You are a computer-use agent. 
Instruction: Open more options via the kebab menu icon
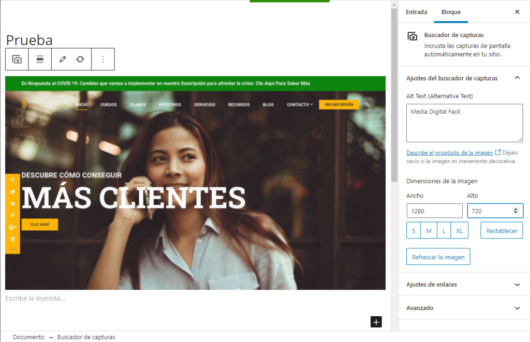[x=102, y=59]
